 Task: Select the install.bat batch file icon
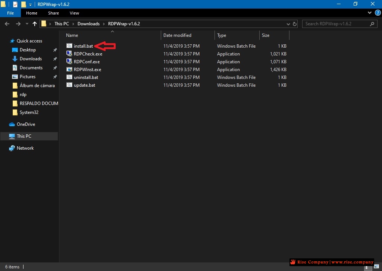pyautogui.click(x=69, y=46)
